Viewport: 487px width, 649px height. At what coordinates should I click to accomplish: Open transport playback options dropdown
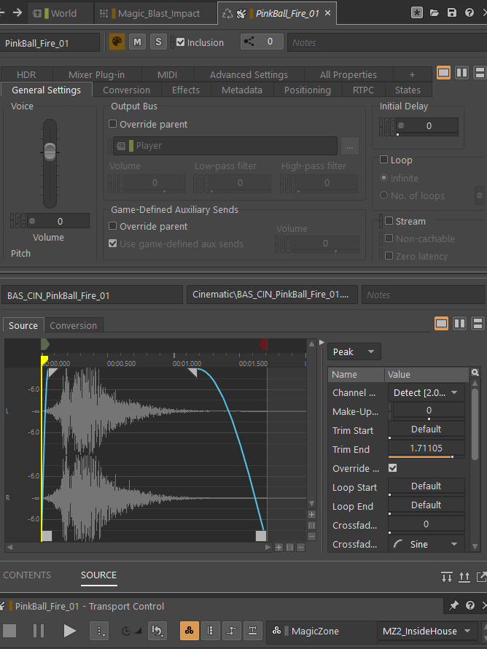pyautogui.click(x=99, y=631)
